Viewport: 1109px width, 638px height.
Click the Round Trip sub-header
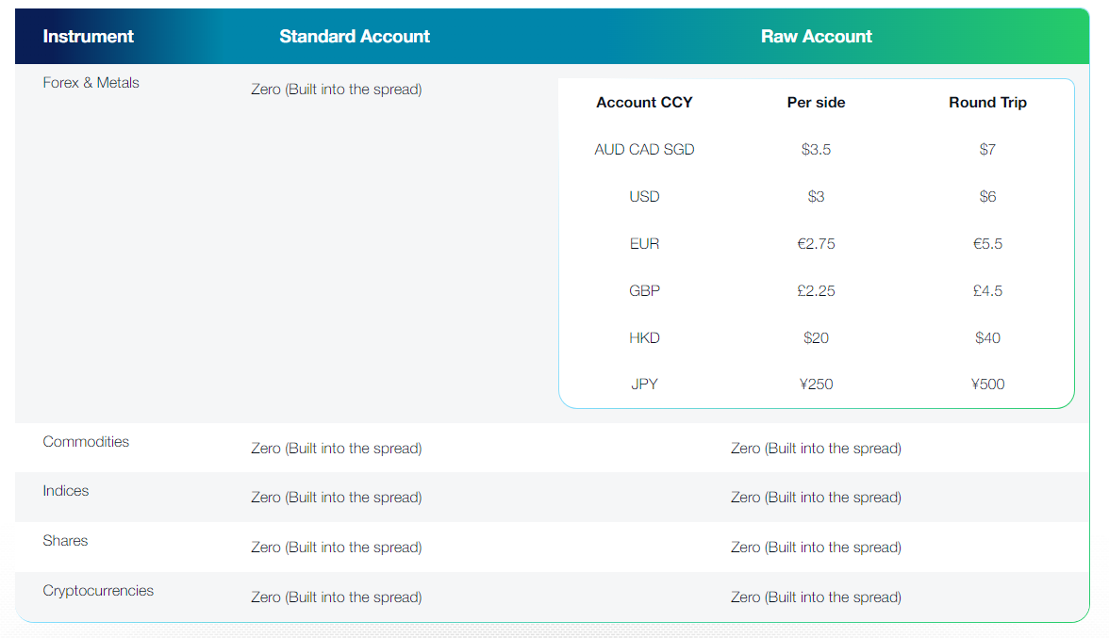click(x=987, y=103)
